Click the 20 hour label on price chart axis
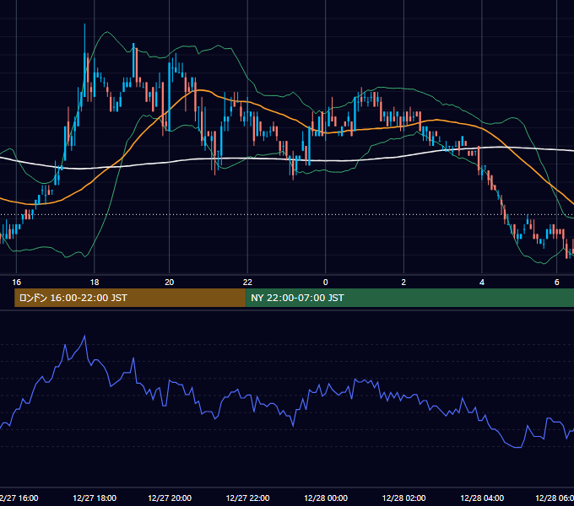574x506 pixels. coord(169,283)
